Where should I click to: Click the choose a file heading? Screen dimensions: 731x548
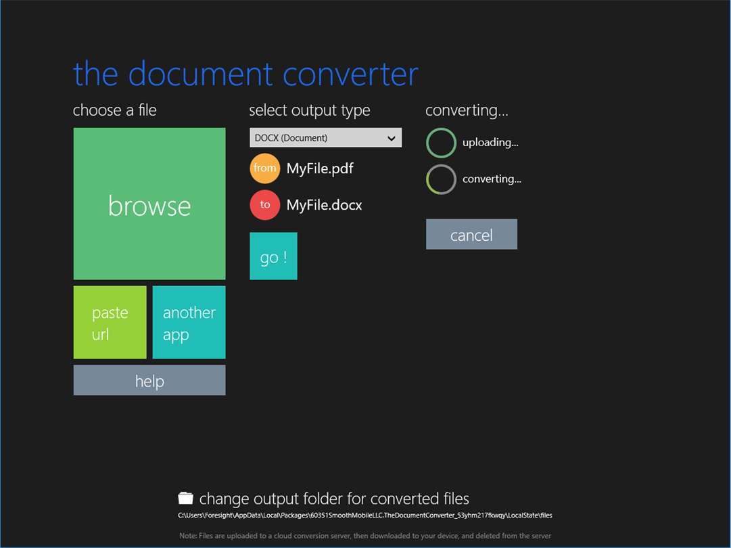tap(115, 110)
